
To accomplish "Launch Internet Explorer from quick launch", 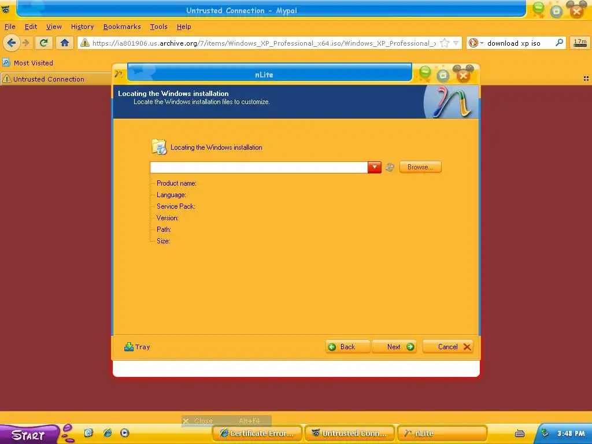I will [x=108, y=432].
